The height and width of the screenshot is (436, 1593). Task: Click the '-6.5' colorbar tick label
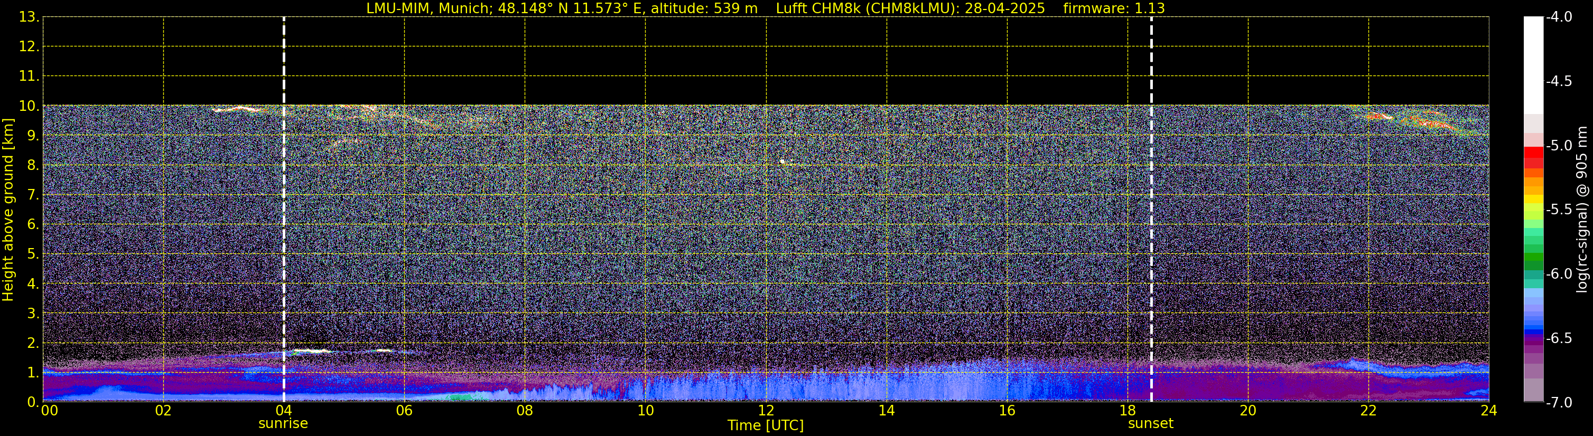pos(1558,338)
